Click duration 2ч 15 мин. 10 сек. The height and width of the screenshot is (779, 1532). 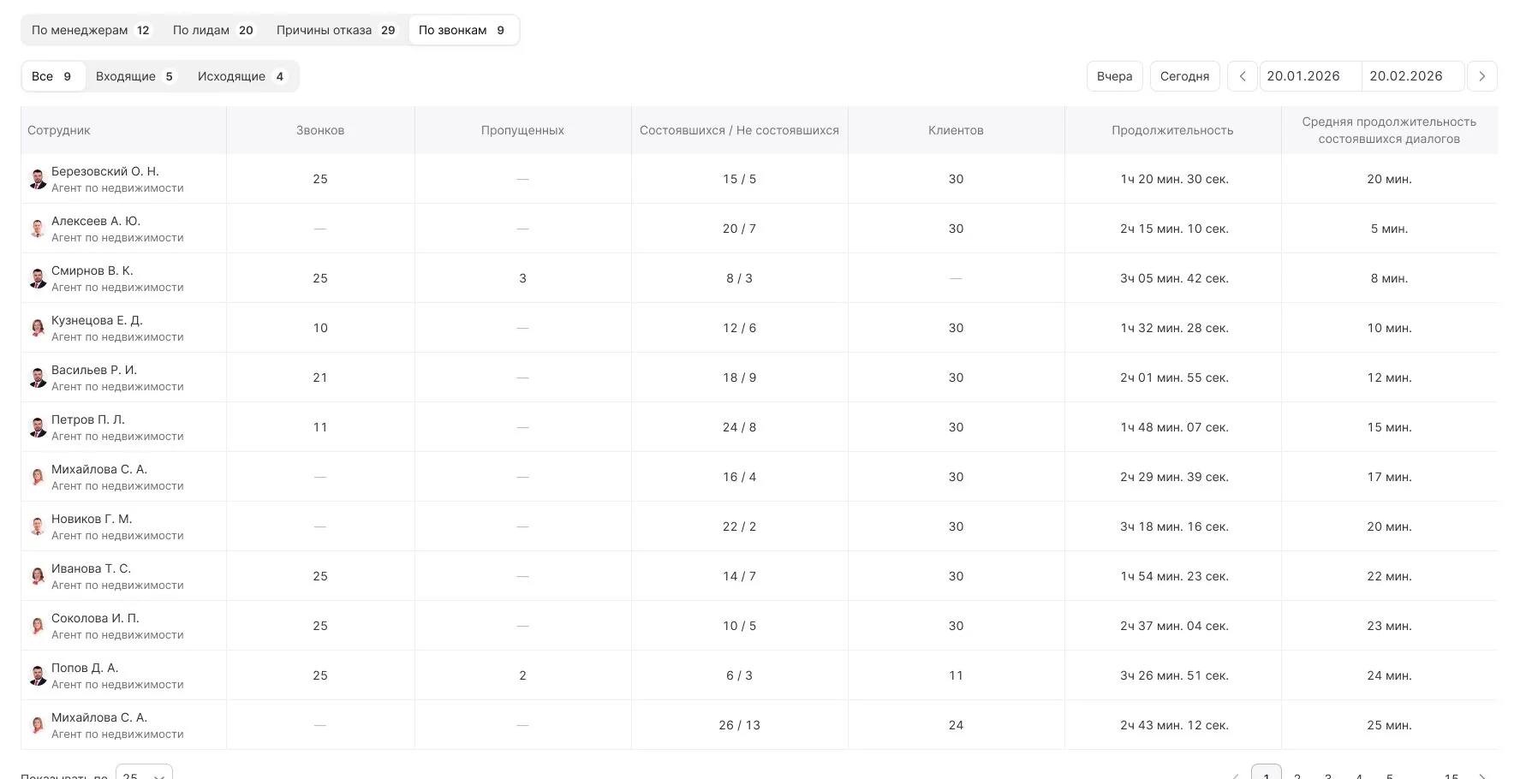(x=1174, y=229)
